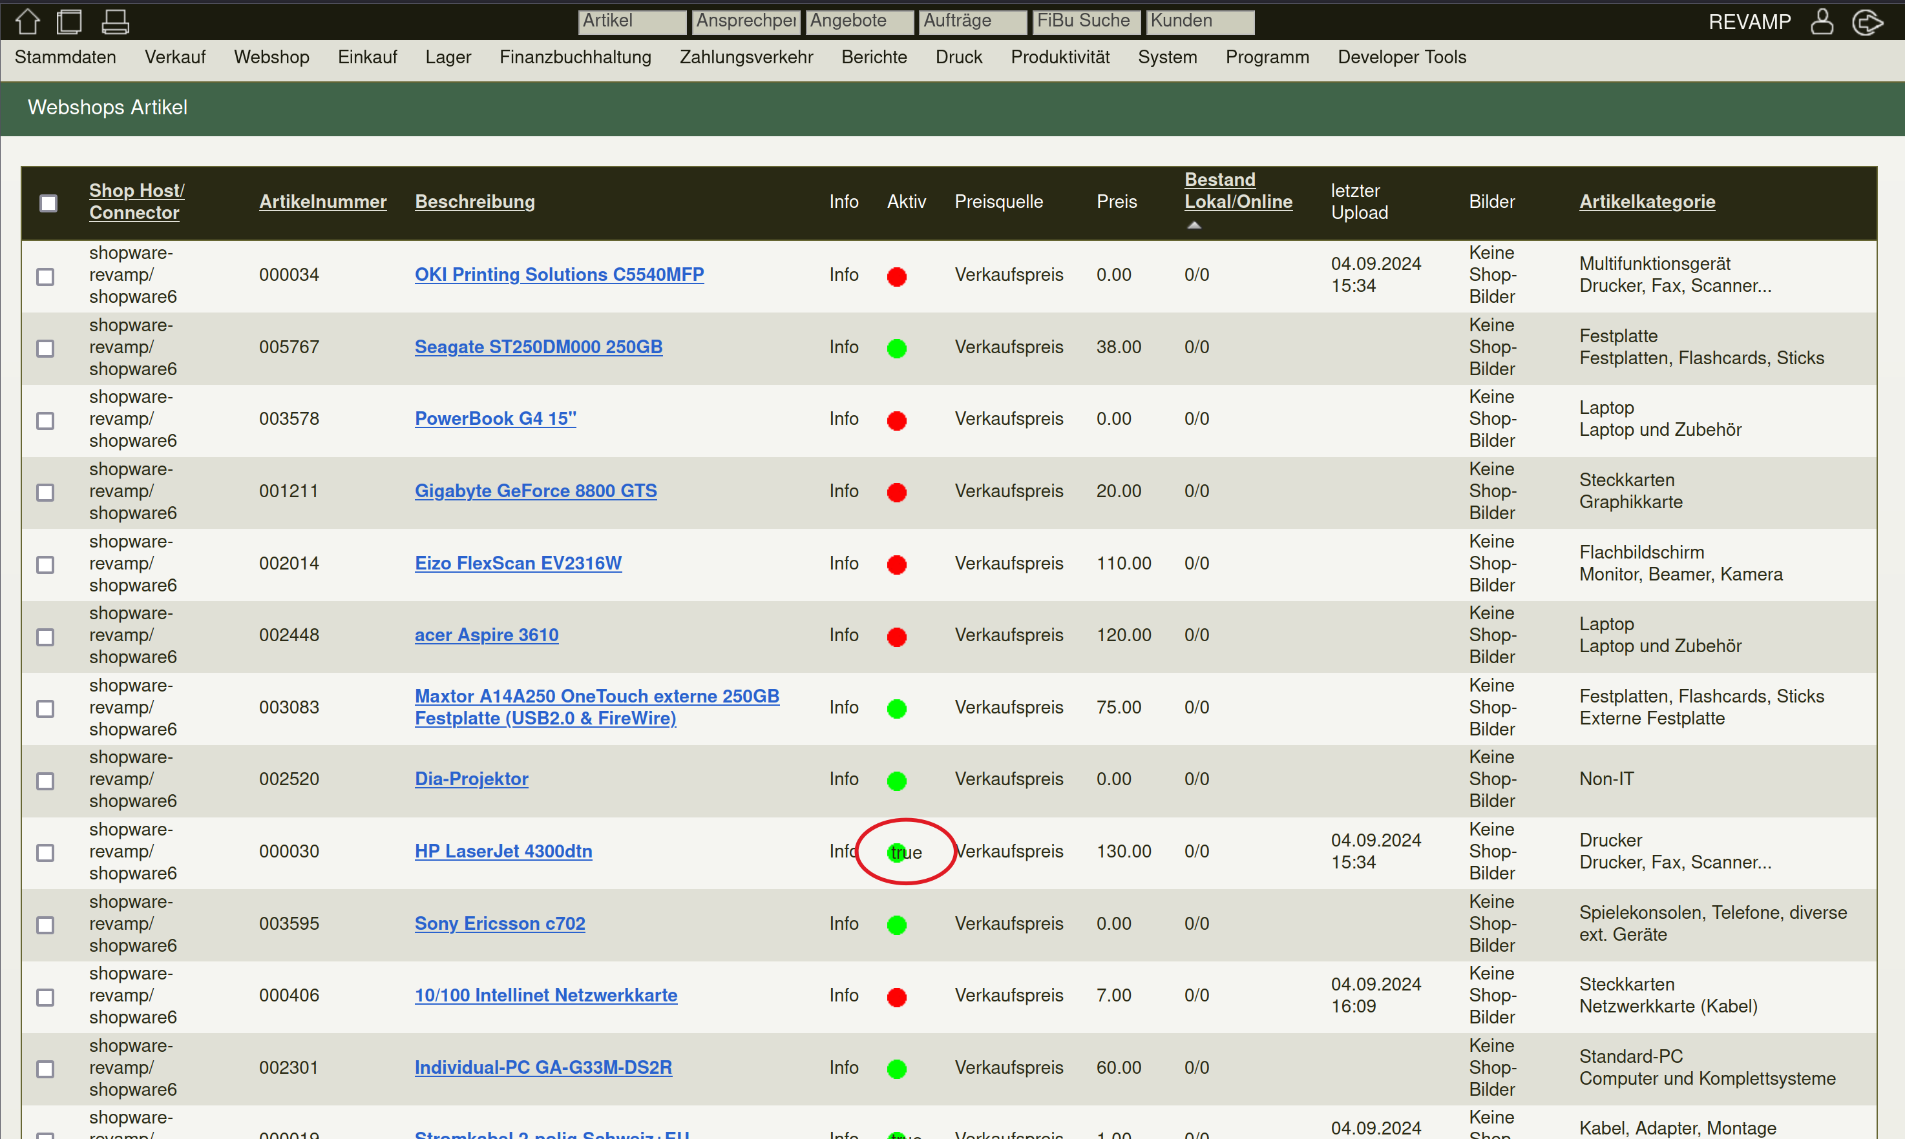Open Maxtor A14A250 OneTouch article link

pos(597,707)
